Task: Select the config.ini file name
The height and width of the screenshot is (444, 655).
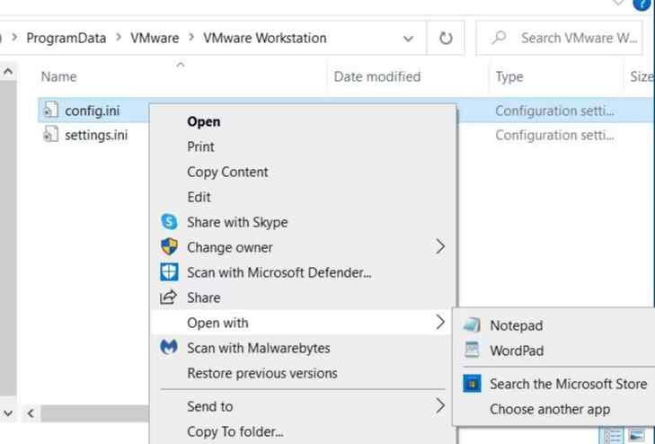Action: [93, 111]
